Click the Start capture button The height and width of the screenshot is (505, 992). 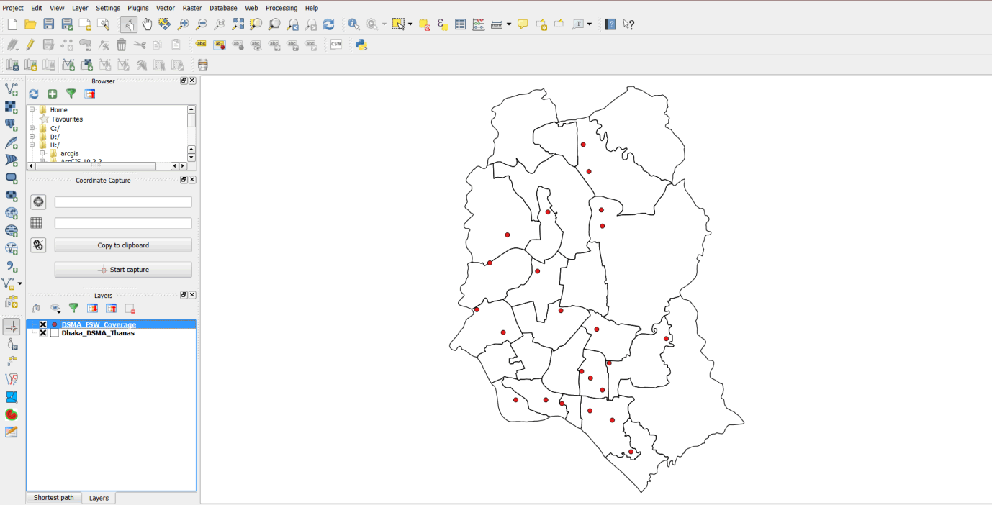coord(123,270)
